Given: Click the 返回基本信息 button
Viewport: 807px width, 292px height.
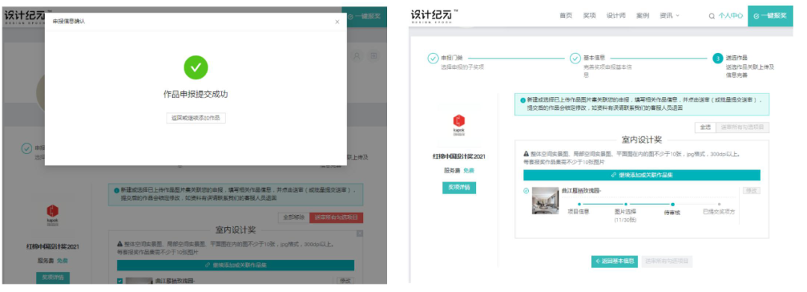Looking at the screenshot, I should (614, 261).
